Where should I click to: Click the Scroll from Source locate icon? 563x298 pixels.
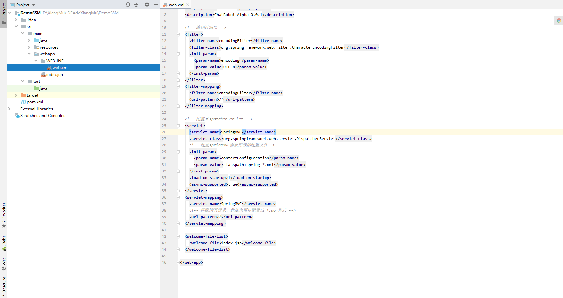[x=128, y=5]
